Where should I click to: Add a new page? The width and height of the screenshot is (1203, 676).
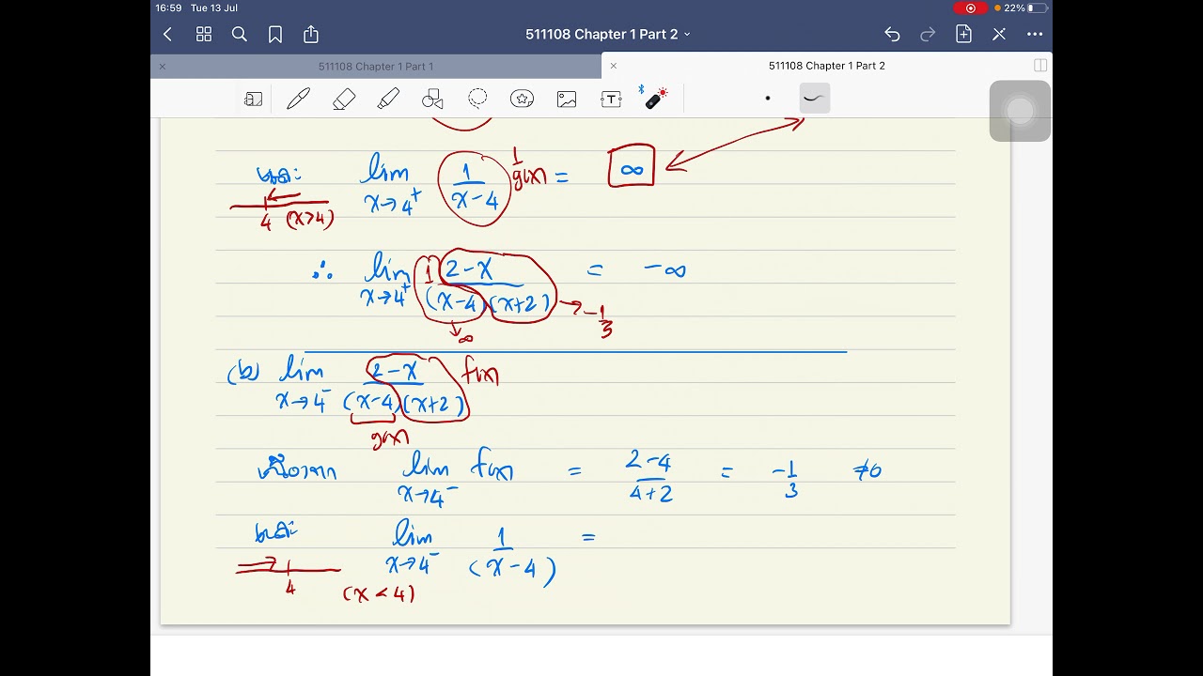(963, 35)
